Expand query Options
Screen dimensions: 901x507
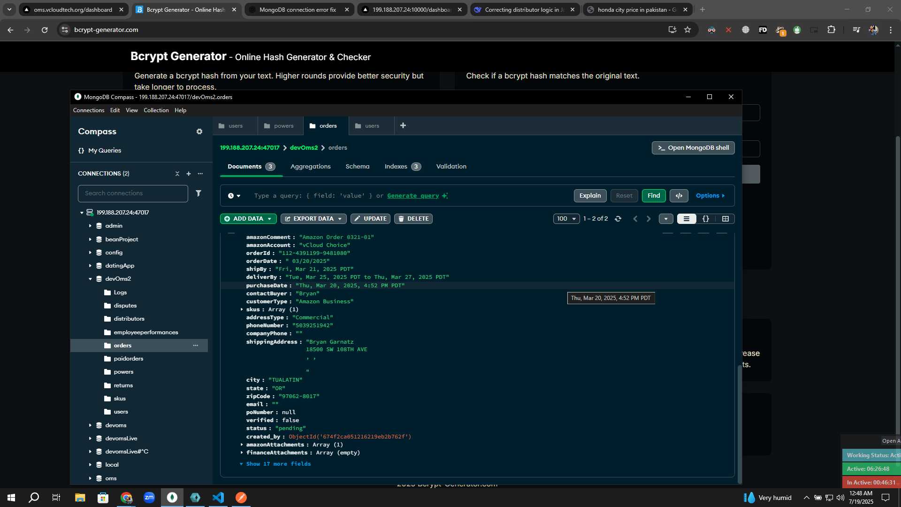tap(710, 196)
